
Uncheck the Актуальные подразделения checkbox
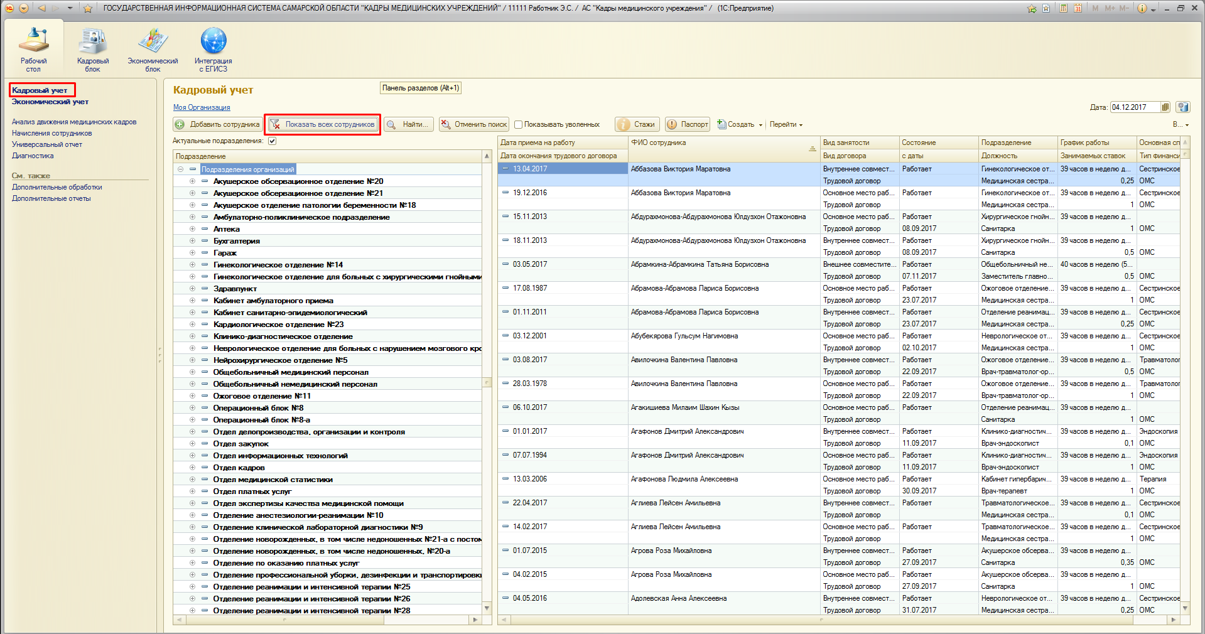pyautogui.click(x=272, y=141)
